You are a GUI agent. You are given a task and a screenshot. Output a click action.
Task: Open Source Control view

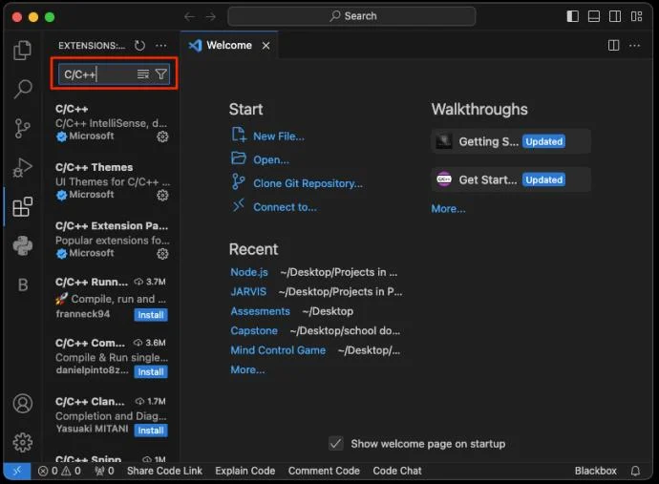click(x=22, y=128)
